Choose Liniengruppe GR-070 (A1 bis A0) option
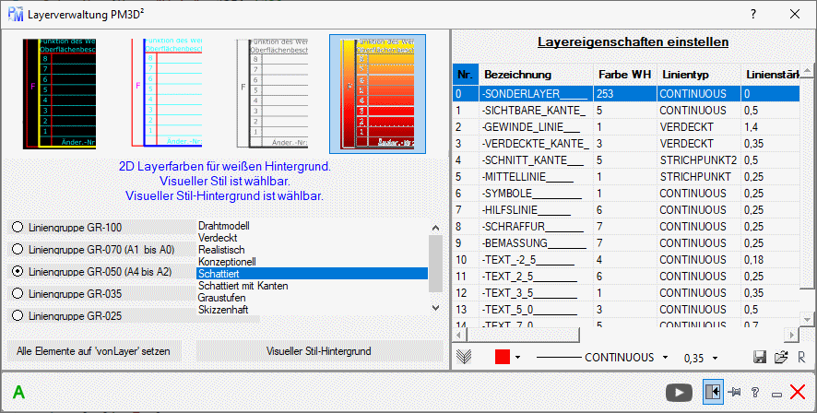Viewport: 817px width, 413px height. (x=16, y=249)
